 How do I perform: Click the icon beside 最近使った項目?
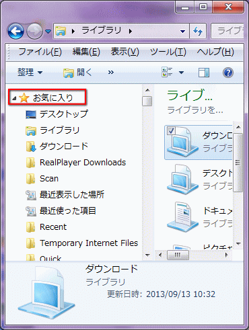coord(31,211)
